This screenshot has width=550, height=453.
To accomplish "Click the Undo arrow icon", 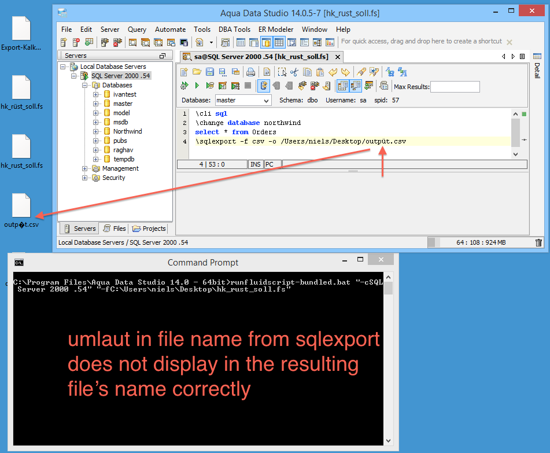I will point(333,72).
